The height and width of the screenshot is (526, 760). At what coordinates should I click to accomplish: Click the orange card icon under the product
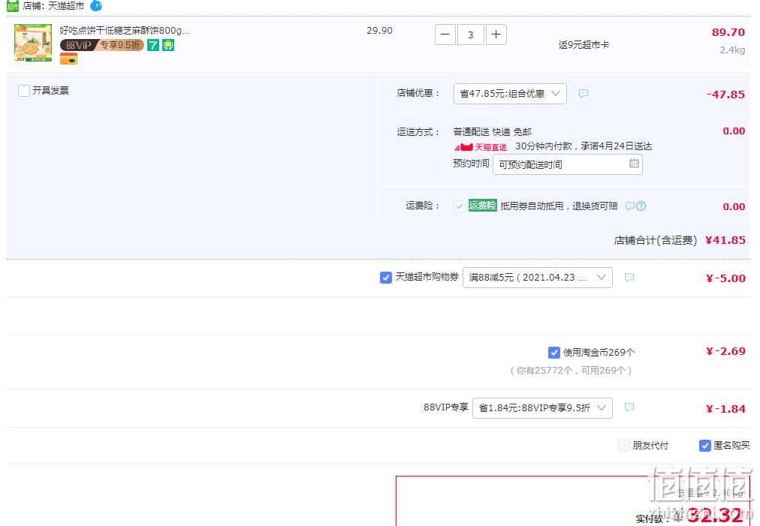tap(68, 59)
